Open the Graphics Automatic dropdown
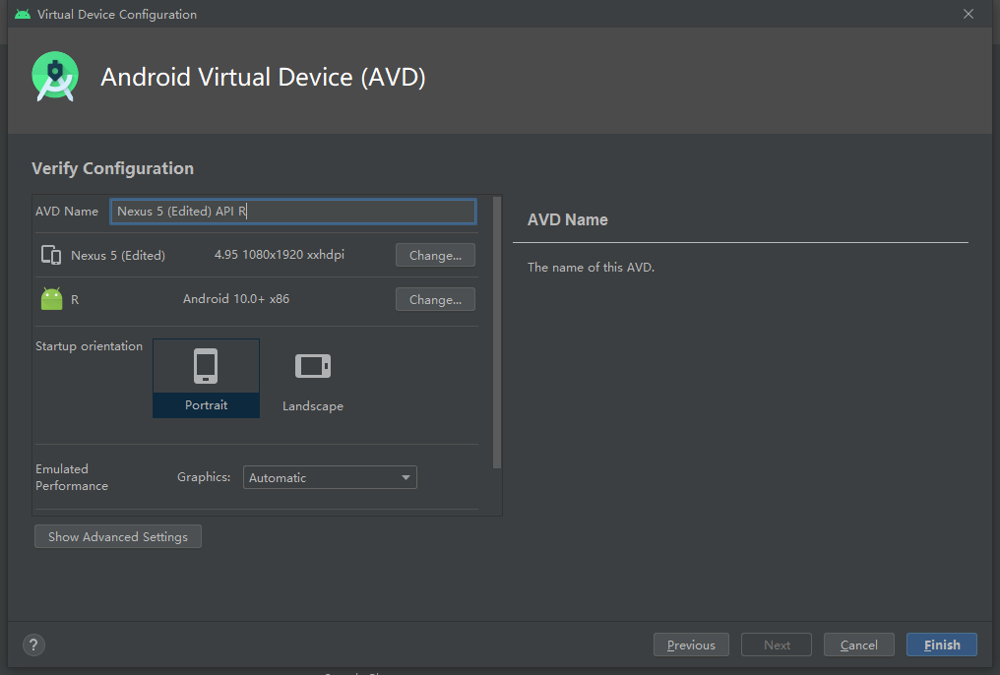The height and width of the screenshot is (675, 1000). pos(330,477)
